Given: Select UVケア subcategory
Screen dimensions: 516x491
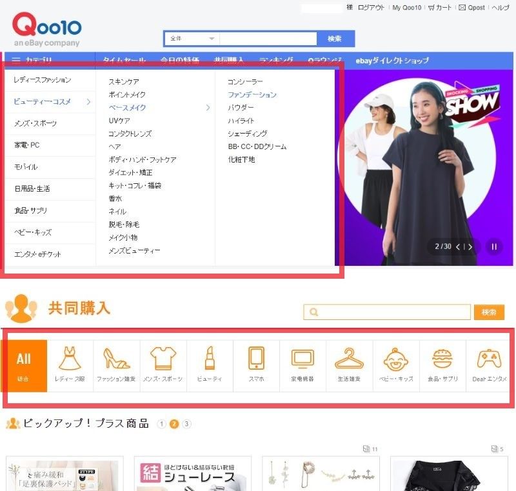Looking at the screenshot, I should pos(119,121).
